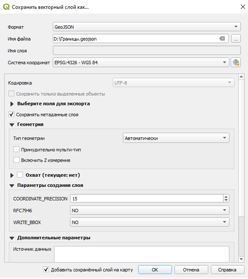Screen dimensions: 248x279
Task: Open the WRITE_BBOX dropdown
Action: (149, 222)
